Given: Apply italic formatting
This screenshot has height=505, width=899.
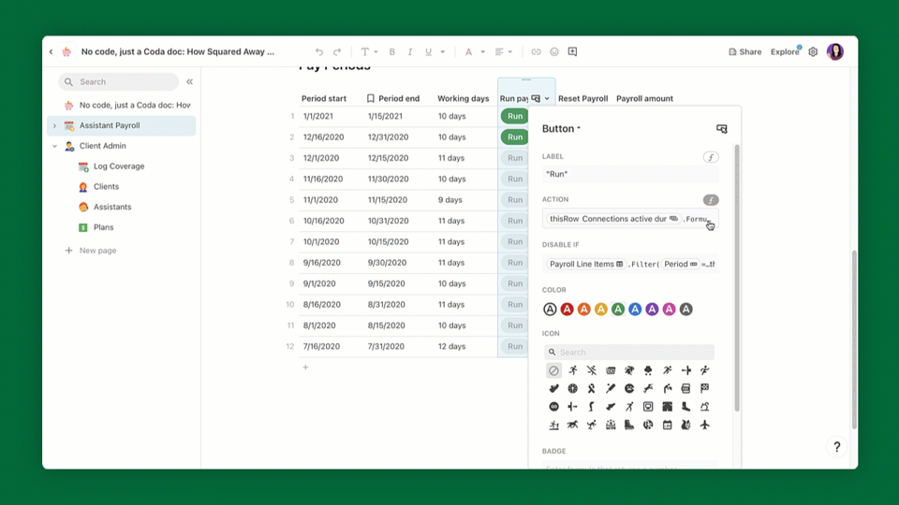Looking at the screenshot, I should pyautogui.click(x=410, y=51).
